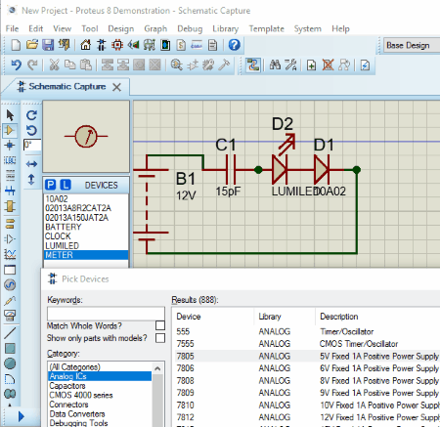Viewport: 440px width, 427px height.
Task: Toggle Show only parts with models checkbox
Action: tap(160, 338)
